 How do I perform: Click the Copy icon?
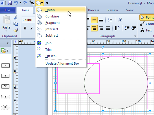(16, 24)
